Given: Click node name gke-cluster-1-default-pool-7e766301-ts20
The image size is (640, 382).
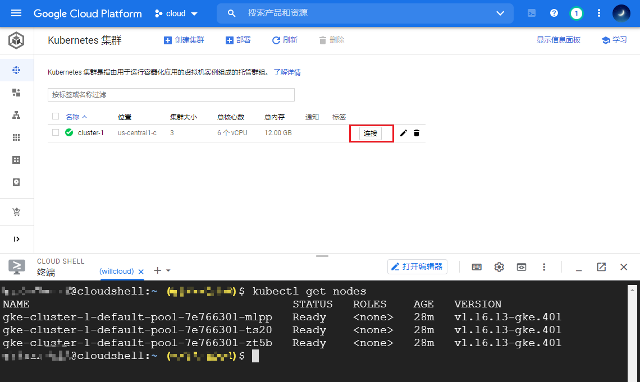Looking at the screenshot, I should pyautogui.click(x=138, y=330).
